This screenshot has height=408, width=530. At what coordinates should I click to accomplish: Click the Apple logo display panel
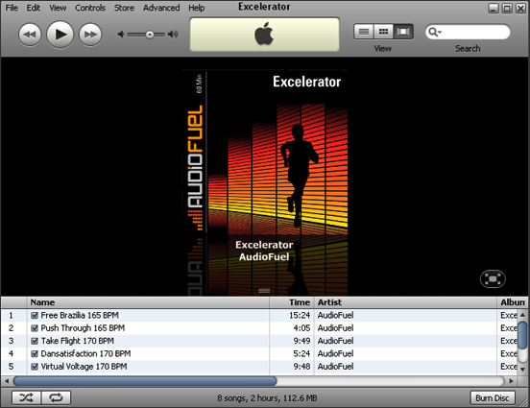click(x=264, y=35)
